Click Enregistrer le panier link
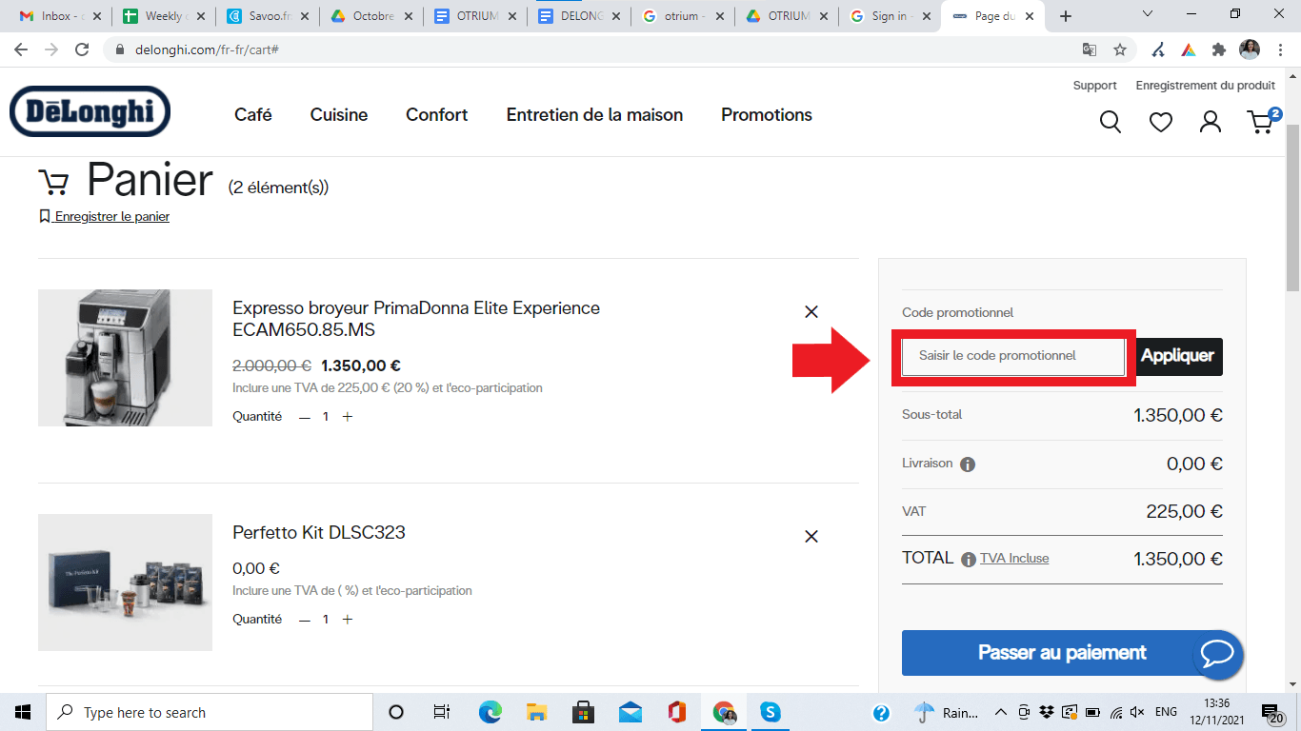Screen dimensions: 1301x731 coord(111,217)
